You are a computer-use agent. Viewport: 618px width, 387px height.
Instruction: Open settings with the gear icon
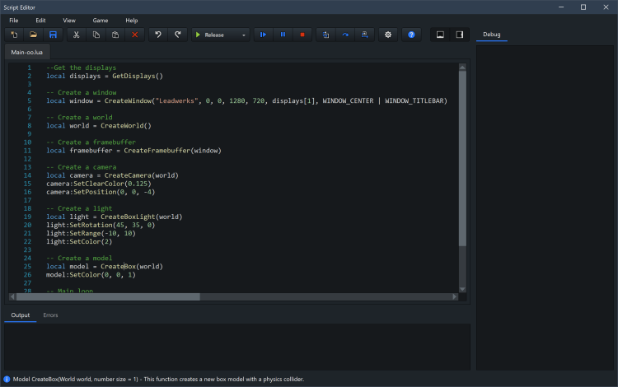(x=388, y=35)
